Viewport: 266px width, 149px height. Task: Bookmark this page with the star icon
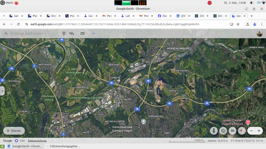[x=238, y=24]
